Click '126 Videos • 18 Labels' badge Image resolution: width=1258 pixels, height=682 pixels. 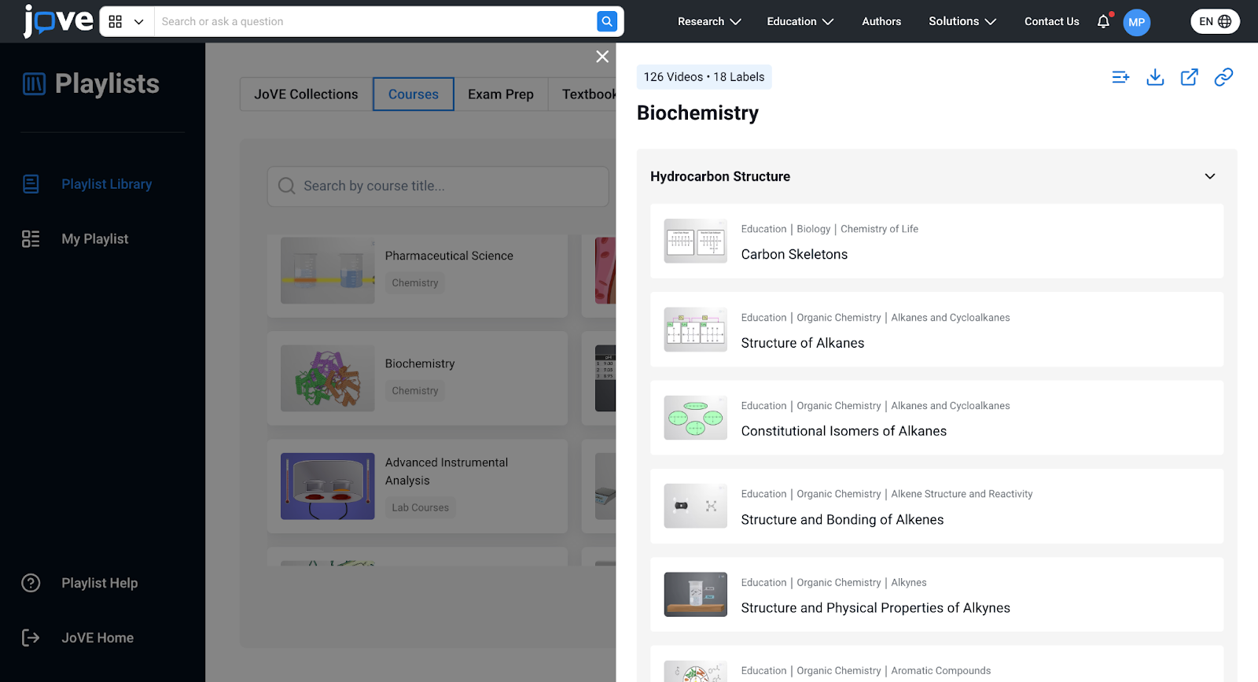click(704, 77)
